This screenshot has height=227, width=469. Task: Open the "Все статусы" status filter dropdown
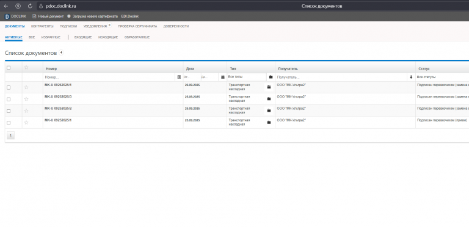pos(443,77)
